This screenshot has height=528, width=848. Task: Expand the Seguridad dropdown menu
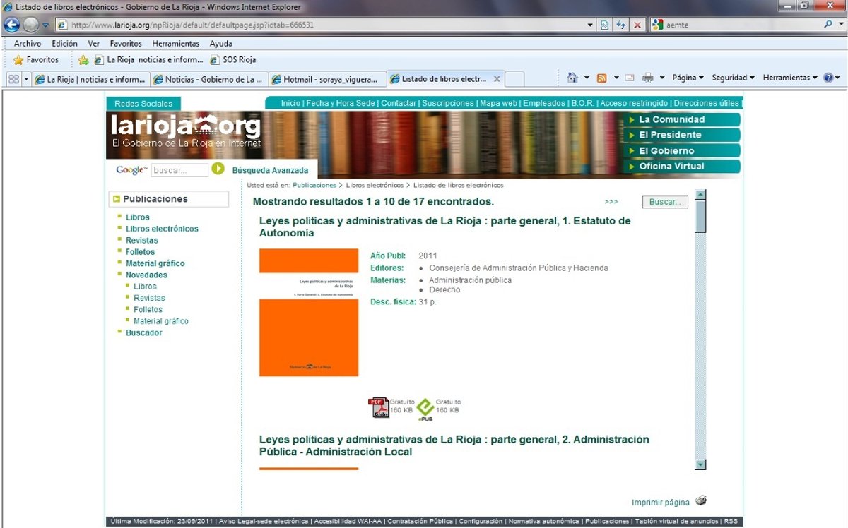pyautogui.click(x=733, y=78)
